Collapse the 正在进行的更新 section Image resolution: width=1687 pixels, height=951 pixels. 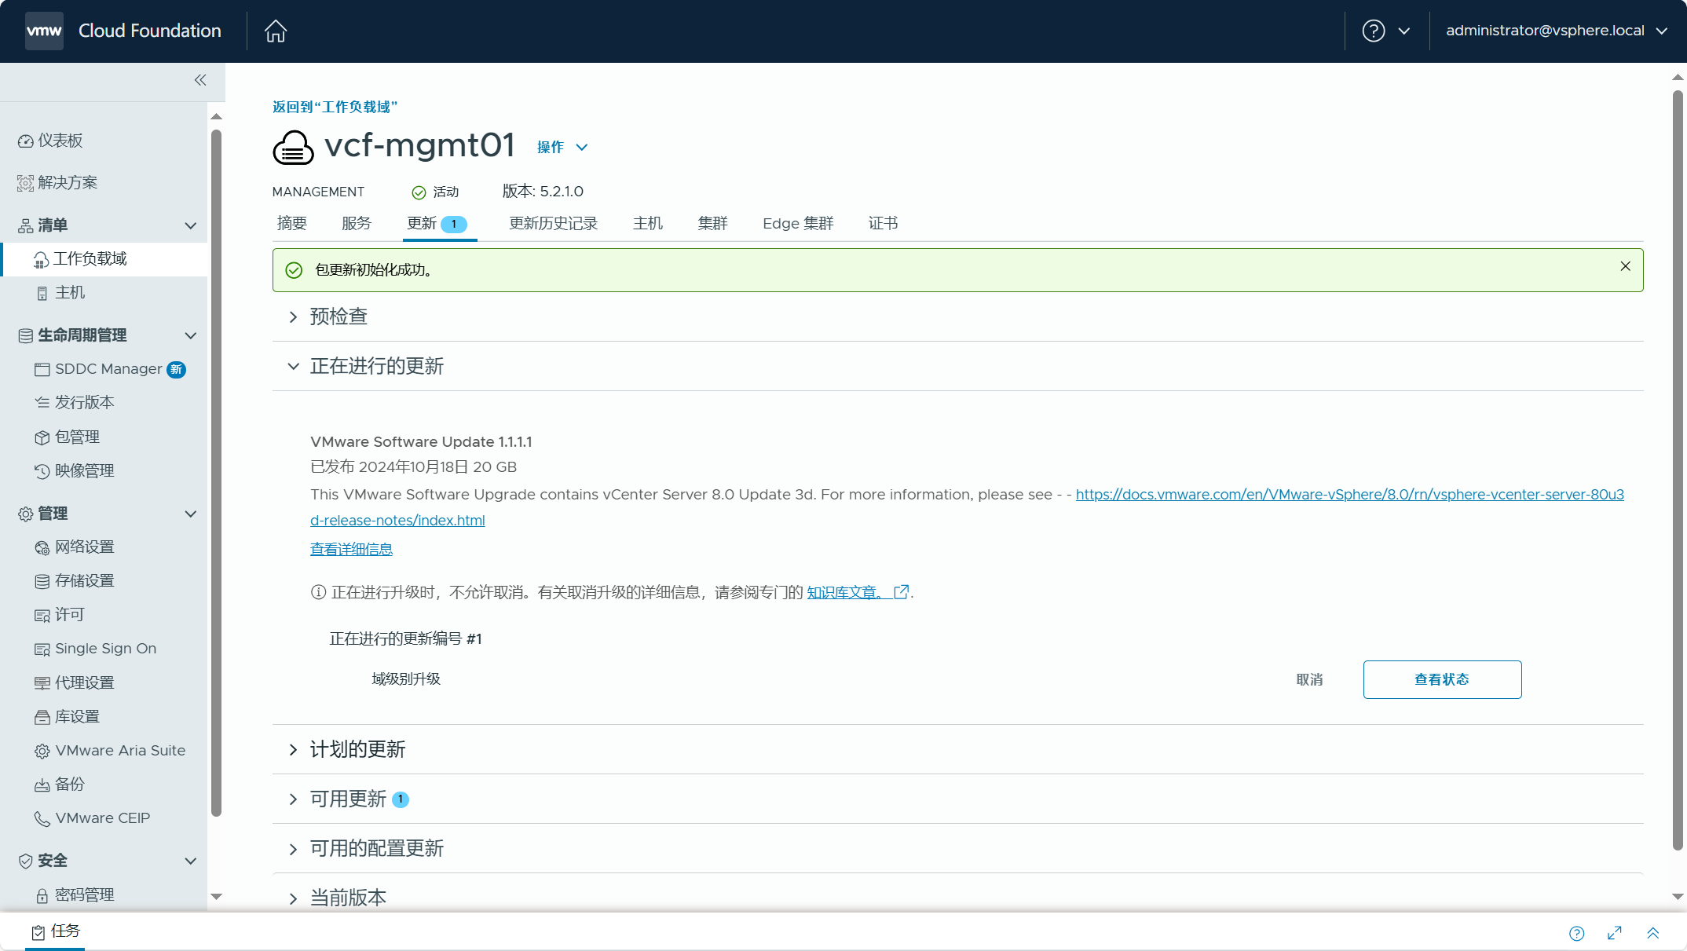point(293,367)
